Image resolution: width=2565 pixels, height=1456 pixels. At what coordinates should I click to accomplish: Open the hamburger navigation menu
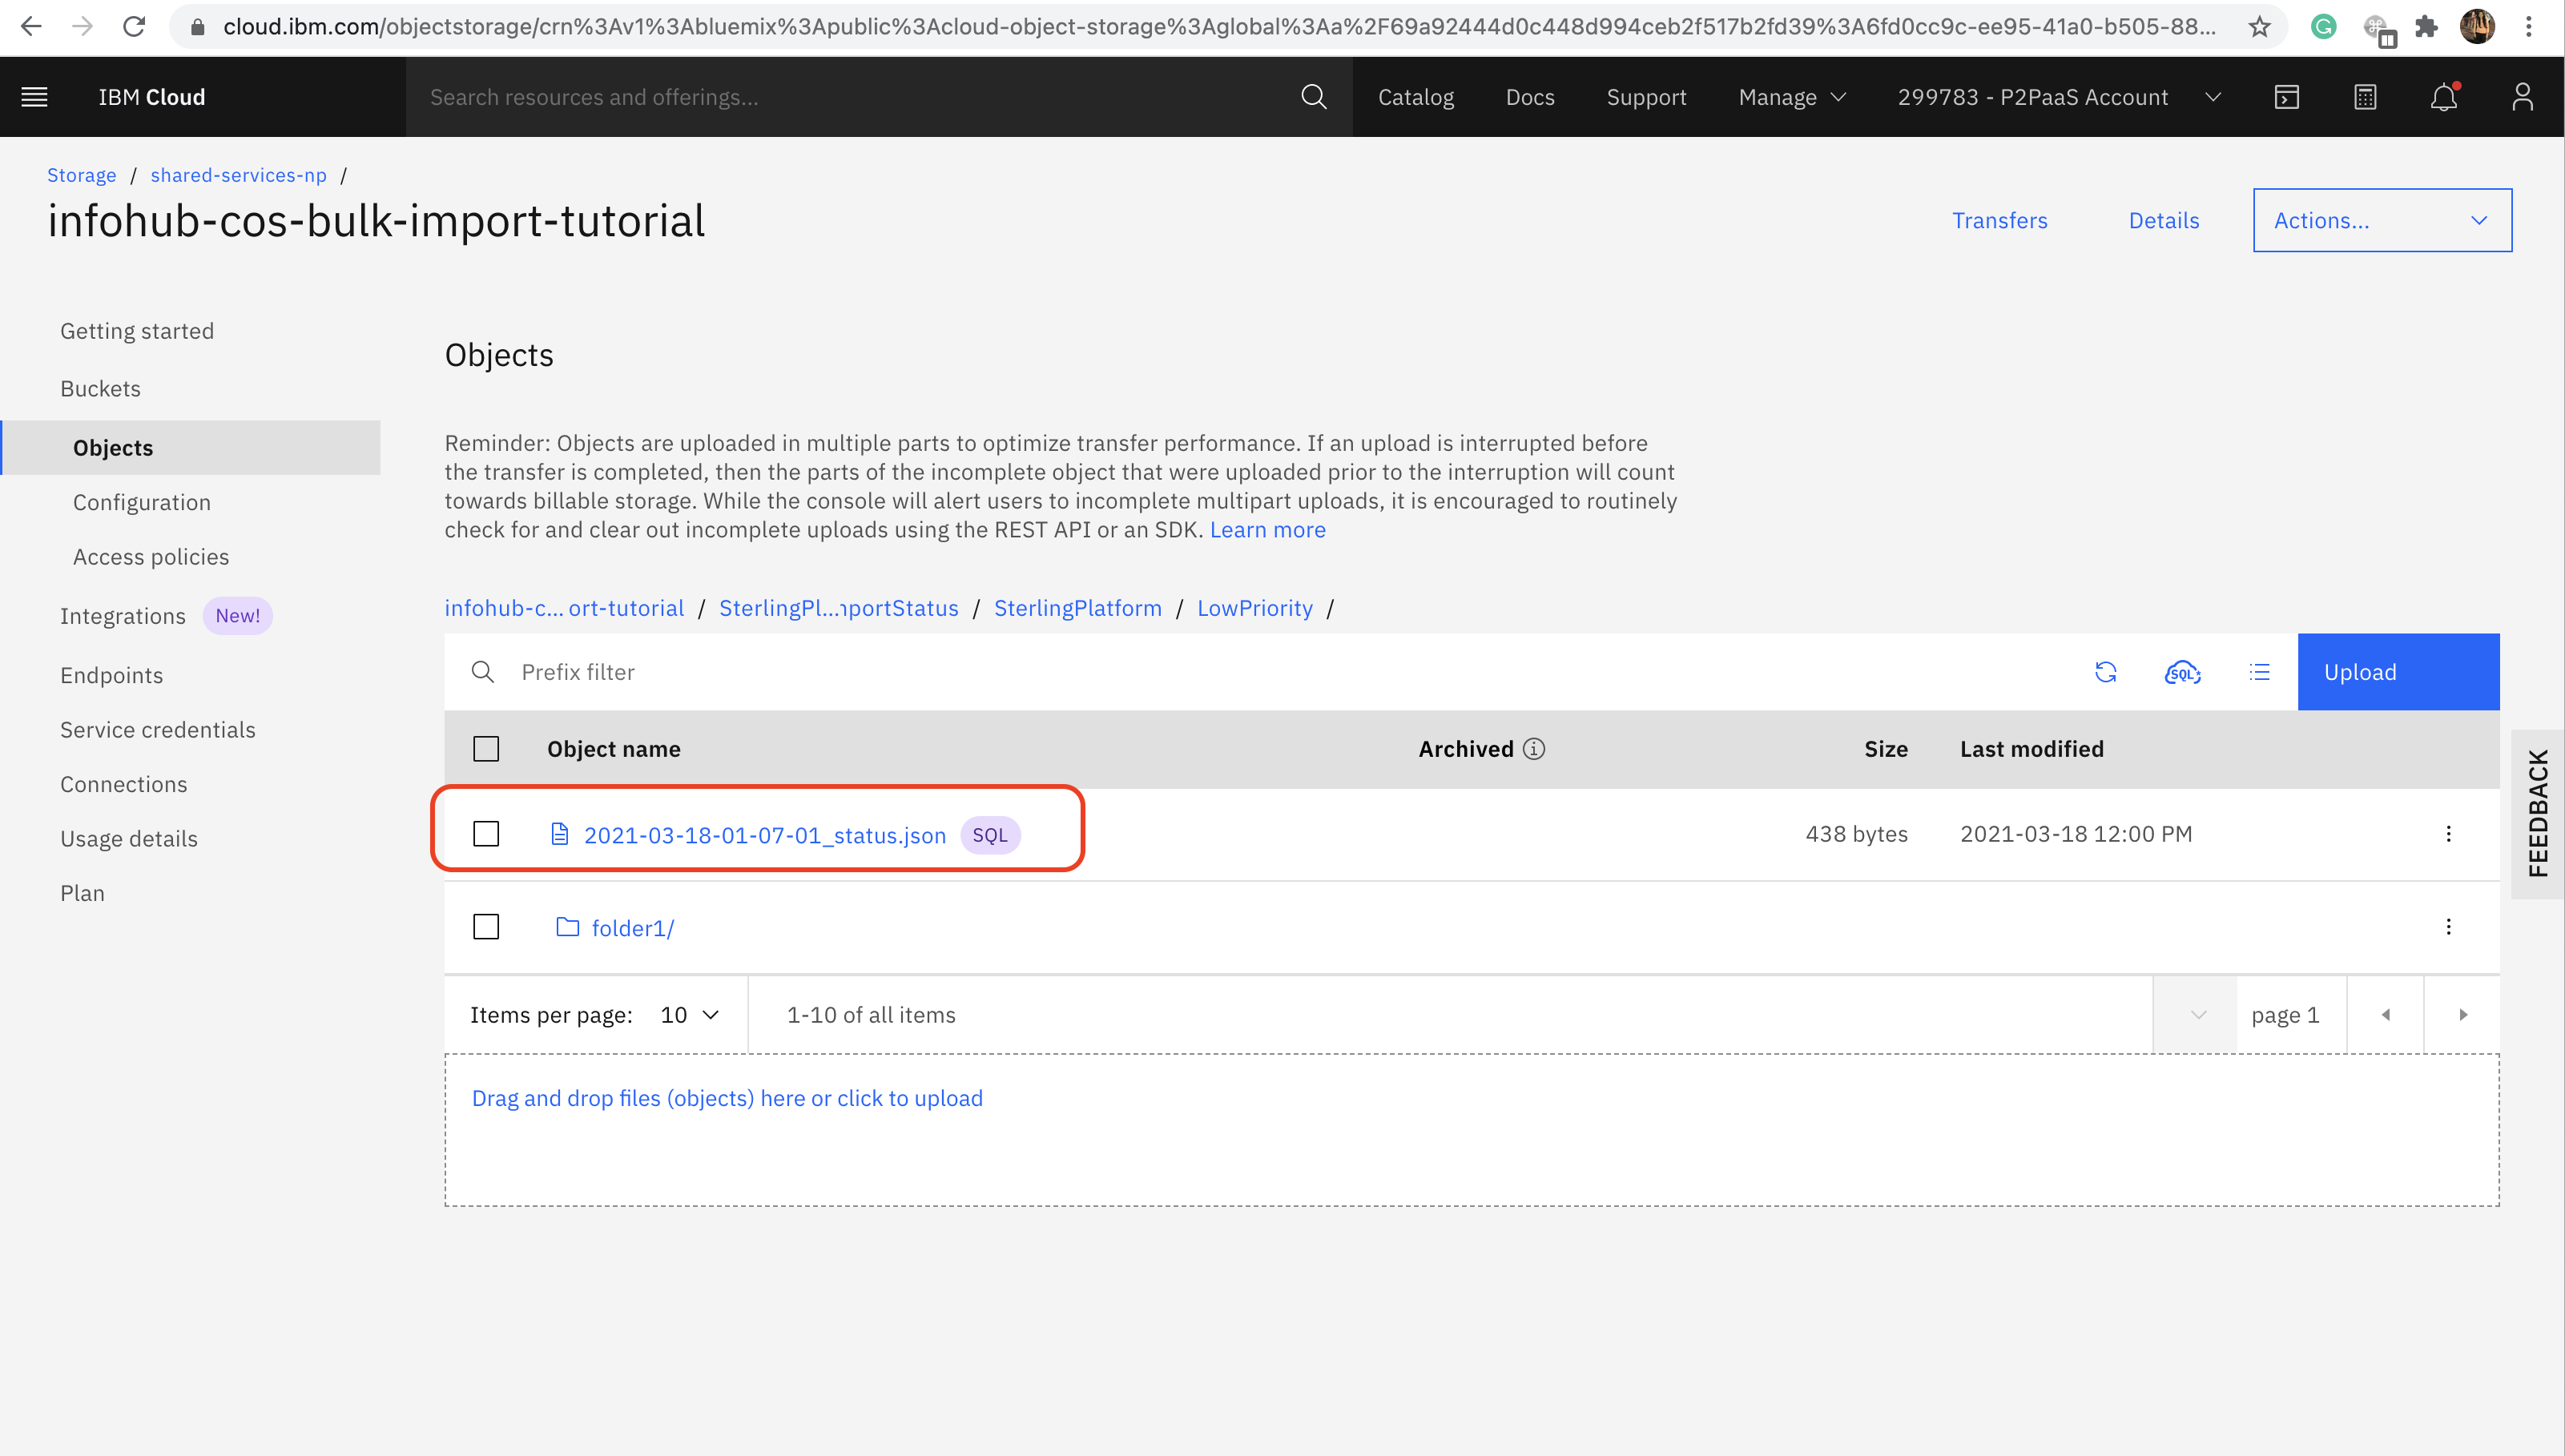pos(35,97)
